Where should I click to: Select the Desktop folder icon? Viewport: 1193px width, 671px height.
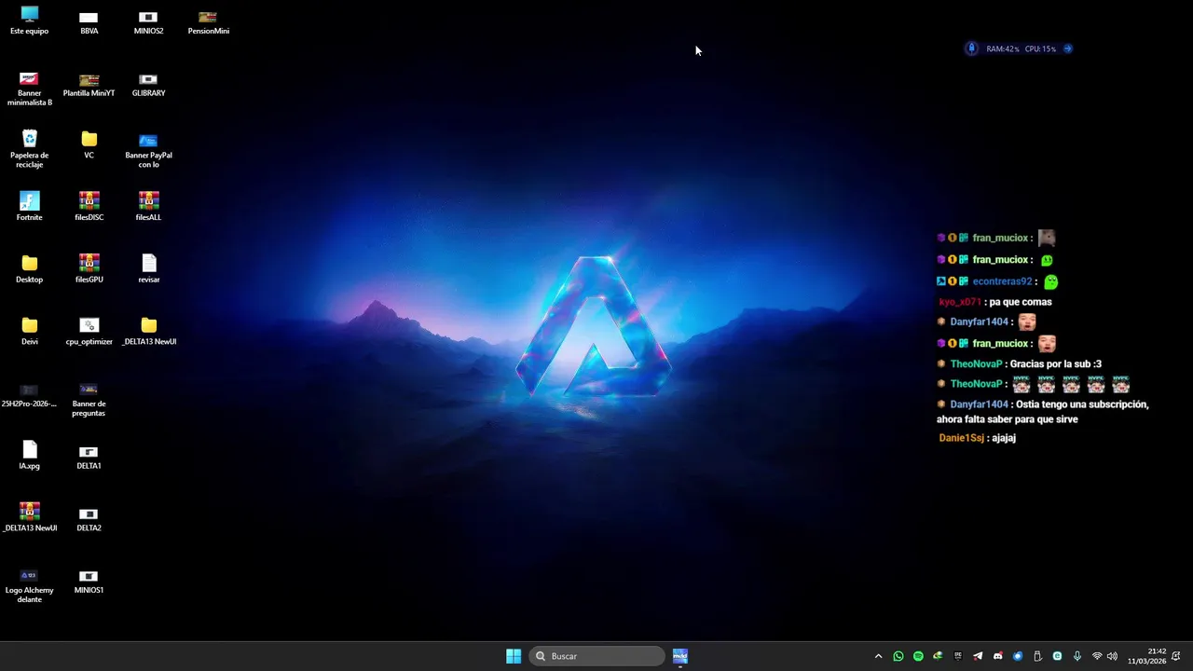click(29, 268)
